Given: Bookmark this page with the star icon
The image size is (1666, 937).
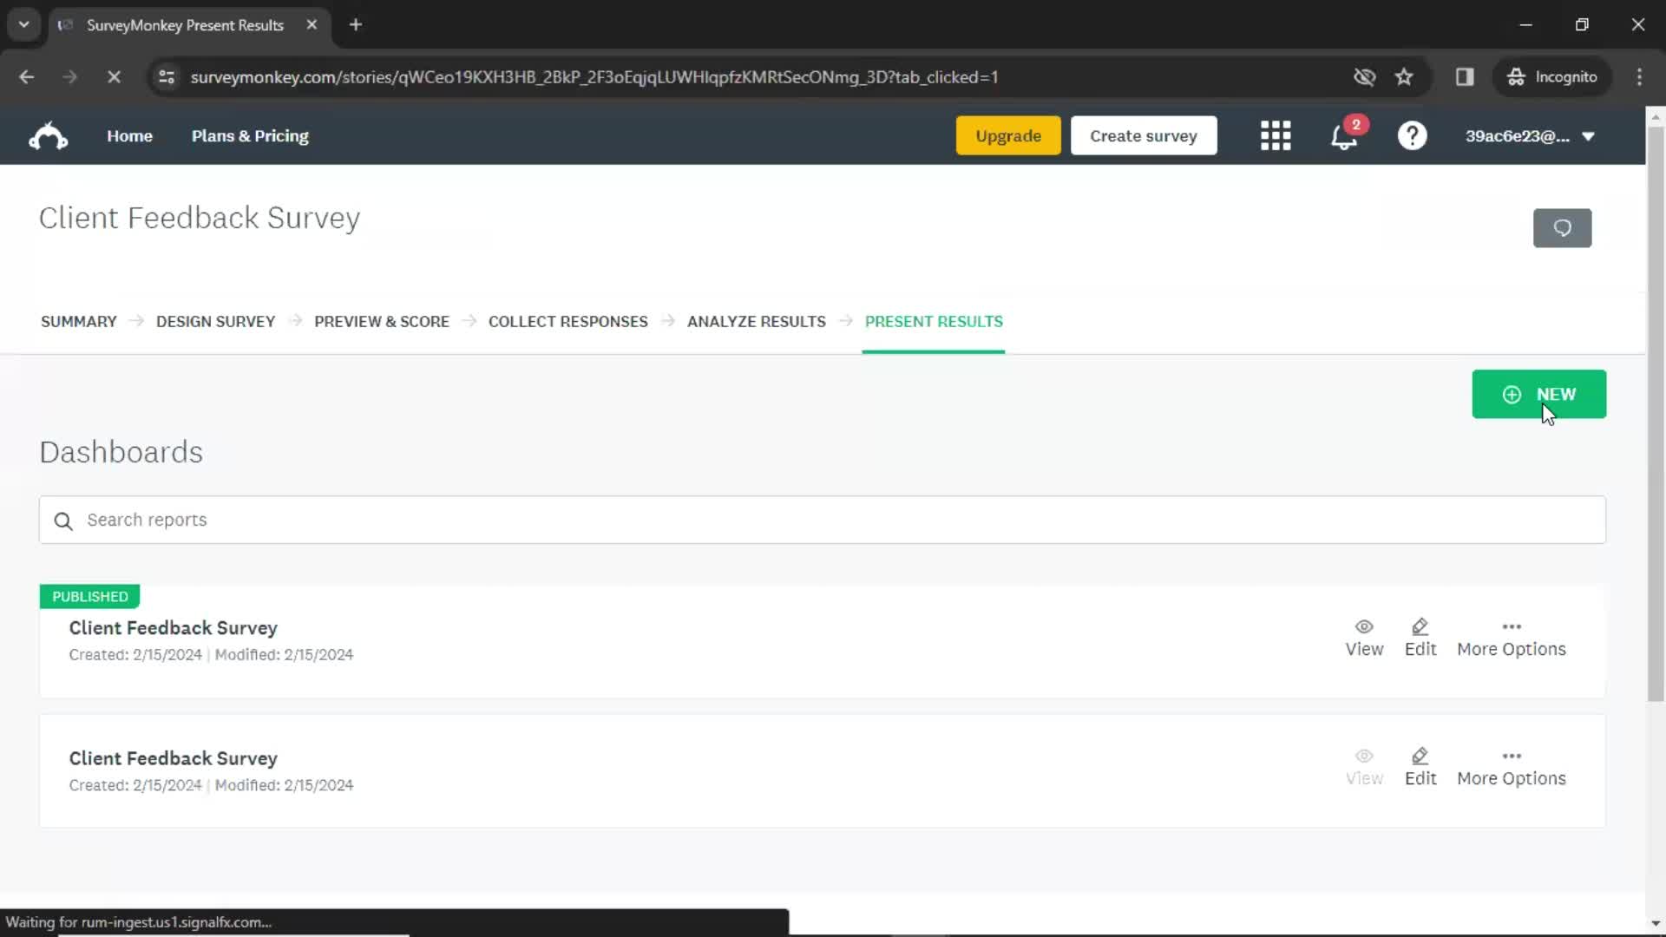Looking at the screenshot, I should click(1404, 77).
